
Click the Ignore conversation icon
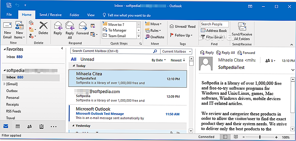[31, 23]
